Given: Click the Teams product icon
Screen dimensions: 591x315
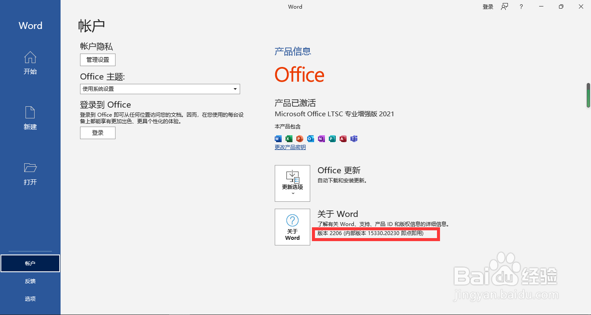Looking at the screenshot, I should click(x=354, y=139).
